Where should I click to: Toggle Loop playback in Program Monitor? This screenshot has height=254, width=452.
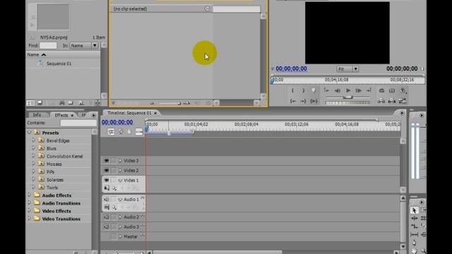pos(381,91)
